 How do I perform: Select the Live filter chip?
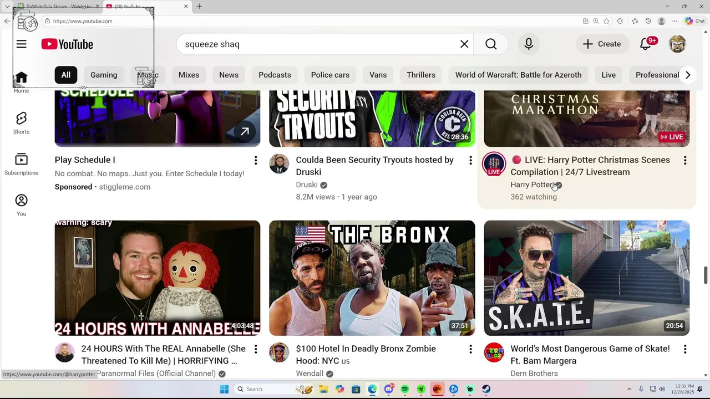608,75
